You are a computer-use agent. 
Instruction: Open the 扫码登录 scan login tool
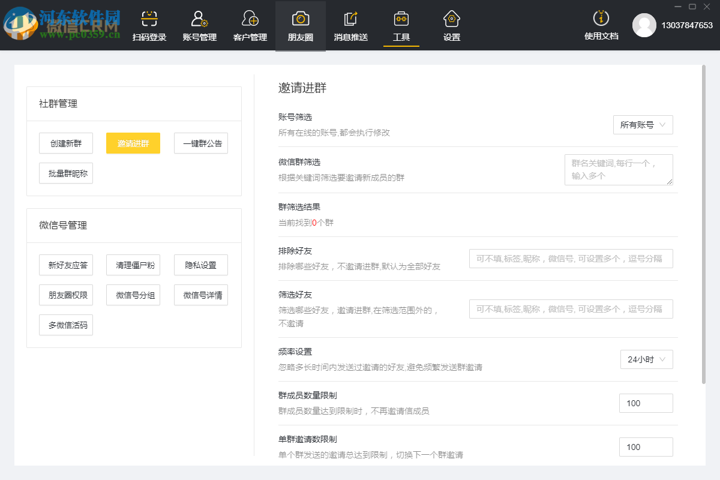point(149,26)
